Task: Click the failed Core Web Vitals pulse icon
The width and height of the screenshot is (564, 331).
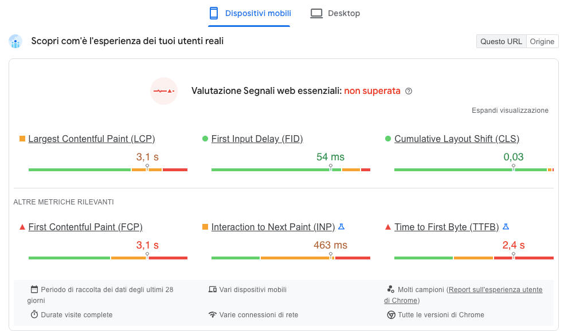Action: [164, 91]
